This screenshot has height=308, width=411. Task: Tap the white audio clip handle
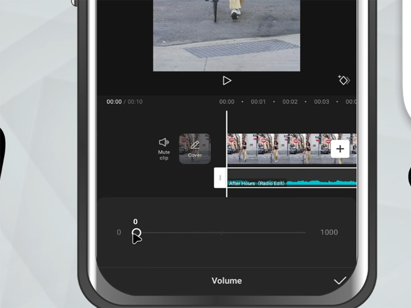[220, 178]
